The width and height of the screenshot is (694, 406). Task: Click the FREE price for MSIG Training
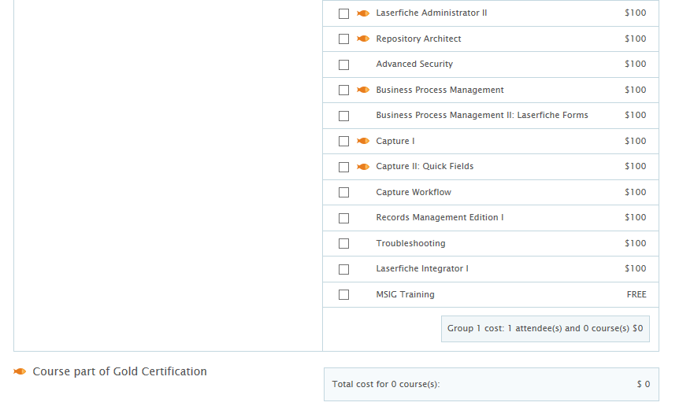(636, 294)
